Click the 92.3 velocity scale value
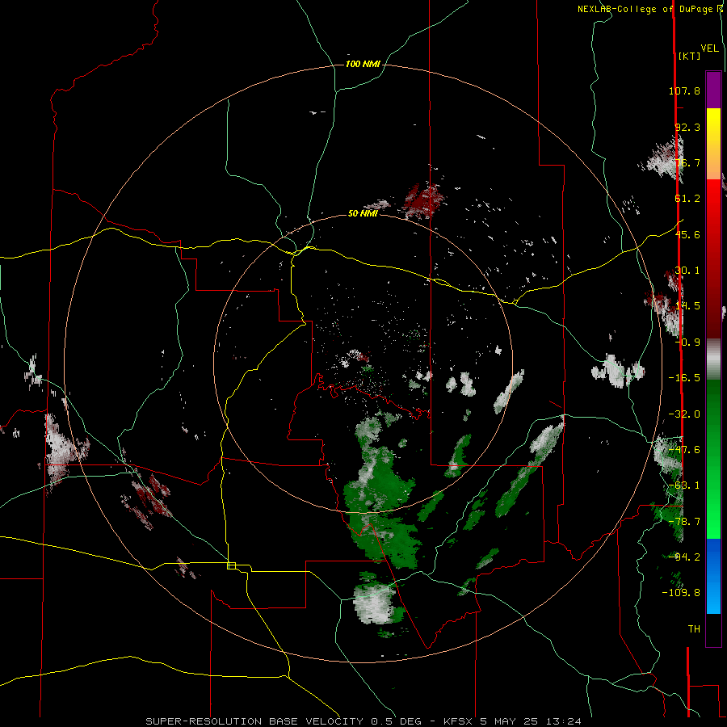The height and width of the screenshot is (727, 727). pos(687,127)
